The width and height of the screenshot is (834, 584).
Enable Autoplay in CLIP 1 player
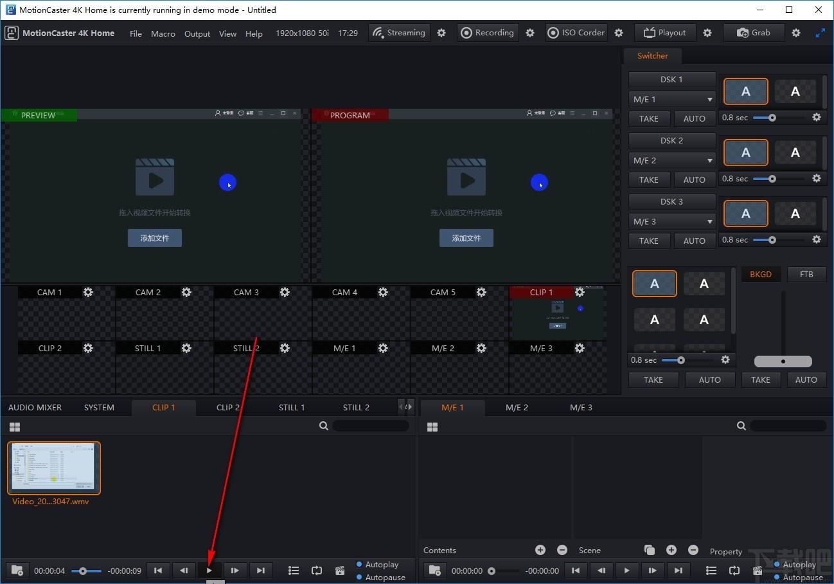tap(377, 565)
